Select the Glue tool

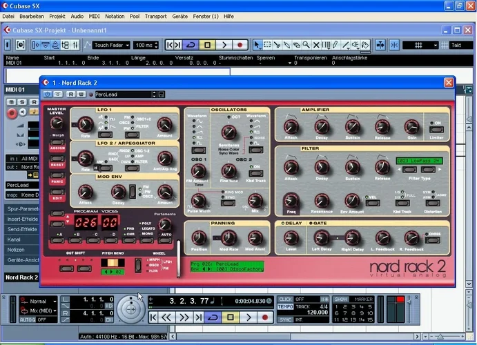click(287, 45)
